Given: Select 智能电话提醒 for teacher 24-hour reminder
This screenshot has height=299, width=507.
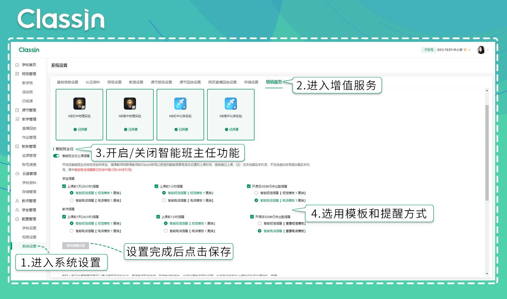Looking at the screenshot, I should tap(72, 231).
